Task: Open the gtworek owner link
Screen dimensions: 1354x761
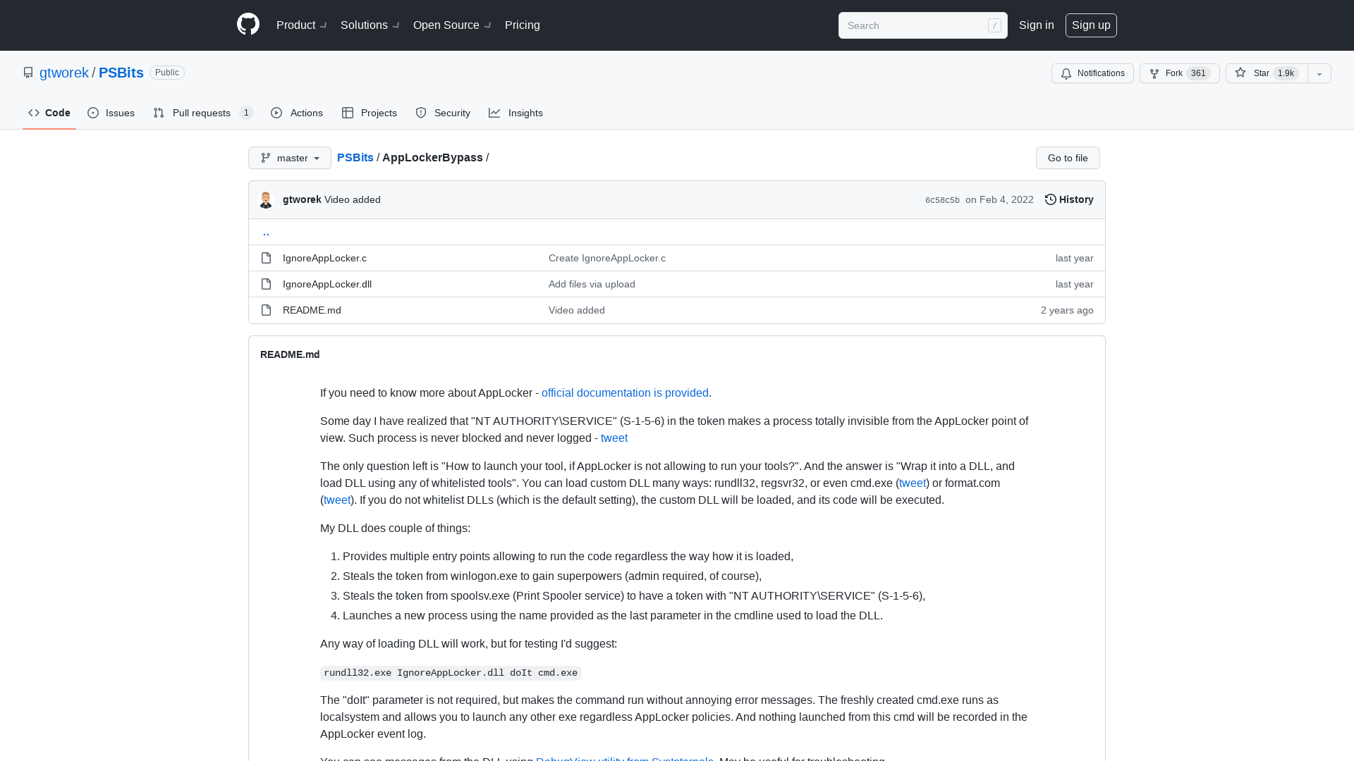Action: coord(64,73)
